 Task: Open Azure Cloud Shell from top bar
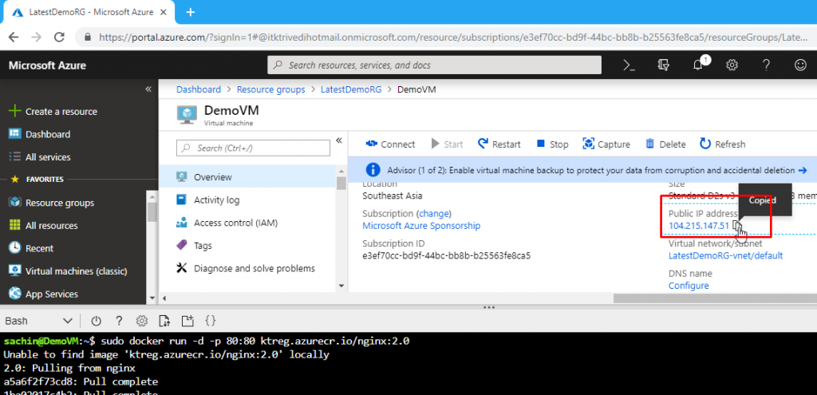point(629,65)
